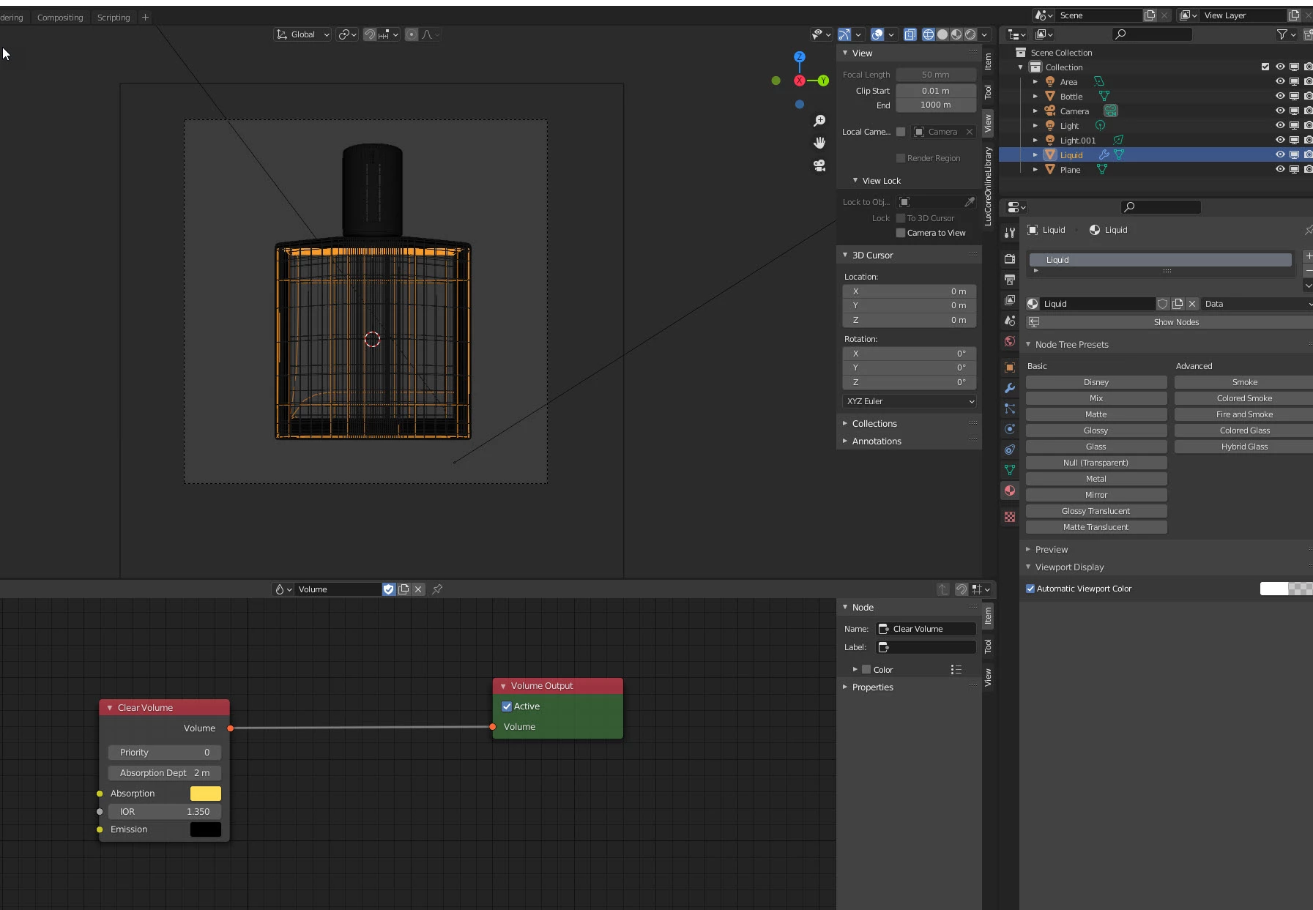Open the Material properties tab icon
The width and height of the screenshot is (1313, 910).
click(x=1010, y=491)
